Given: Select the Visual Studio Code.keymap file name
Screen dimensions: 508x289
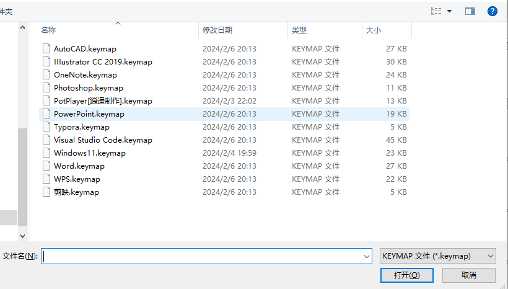Looking at the screenshot, I should [x=103, y=140].
